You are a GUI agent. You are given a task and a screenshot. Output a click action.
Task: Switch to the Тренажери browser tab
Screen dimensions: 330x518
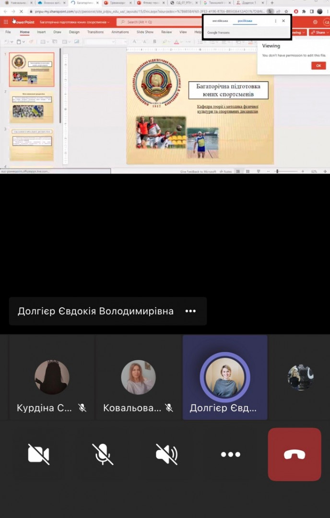click(117, 3)
